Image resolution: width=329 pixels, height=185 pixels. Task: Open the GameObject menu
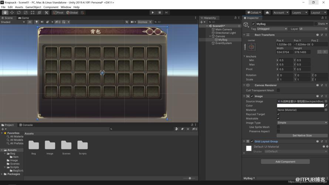[x=33, y=7]
